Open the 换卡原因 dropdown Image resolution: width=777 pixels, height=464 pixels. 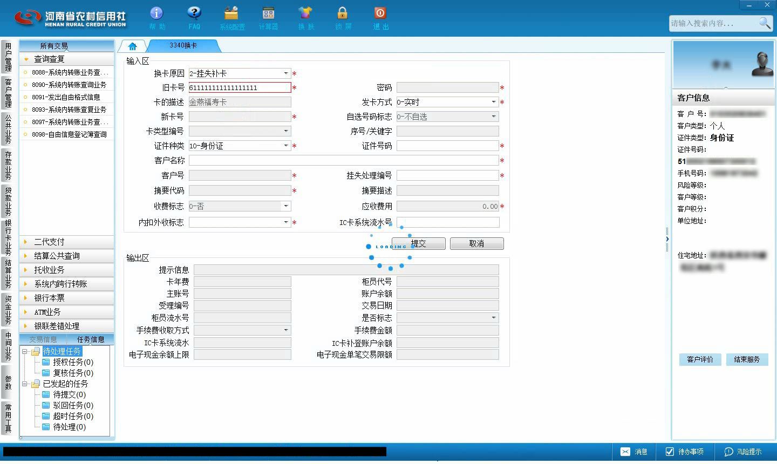[286, 73]
